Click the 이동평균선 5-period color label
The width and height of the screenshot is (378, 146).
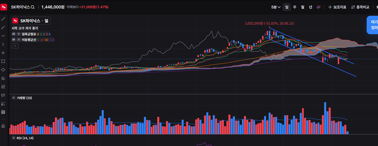pyautogui.click(x=38, y=40)
